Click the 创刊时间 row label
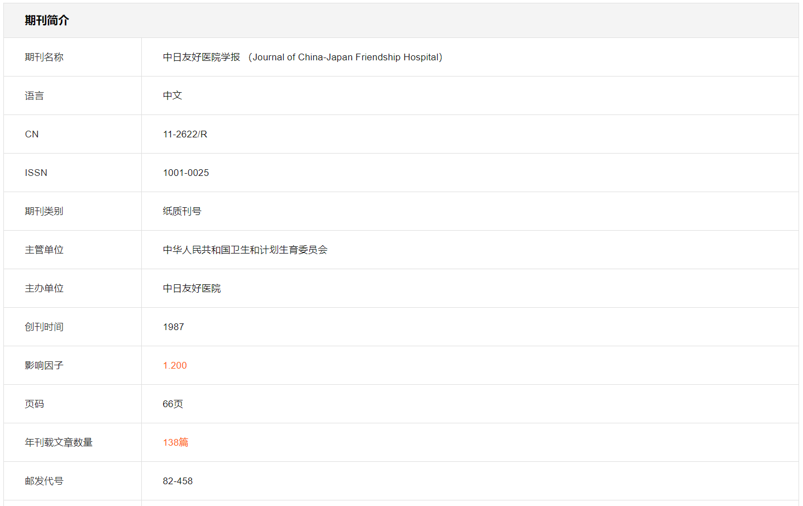 (44, 327)
